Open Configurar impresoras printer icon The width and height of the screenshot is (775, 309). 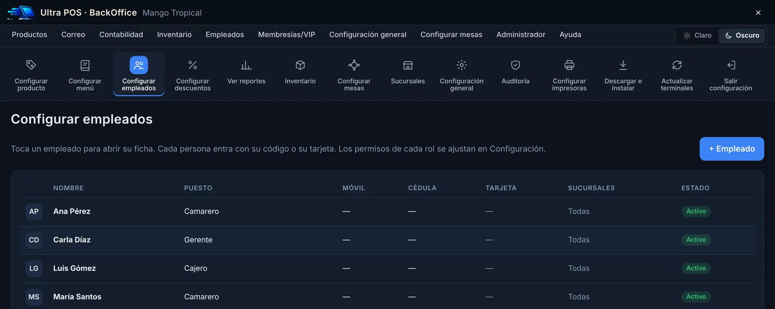click(569, 65)
